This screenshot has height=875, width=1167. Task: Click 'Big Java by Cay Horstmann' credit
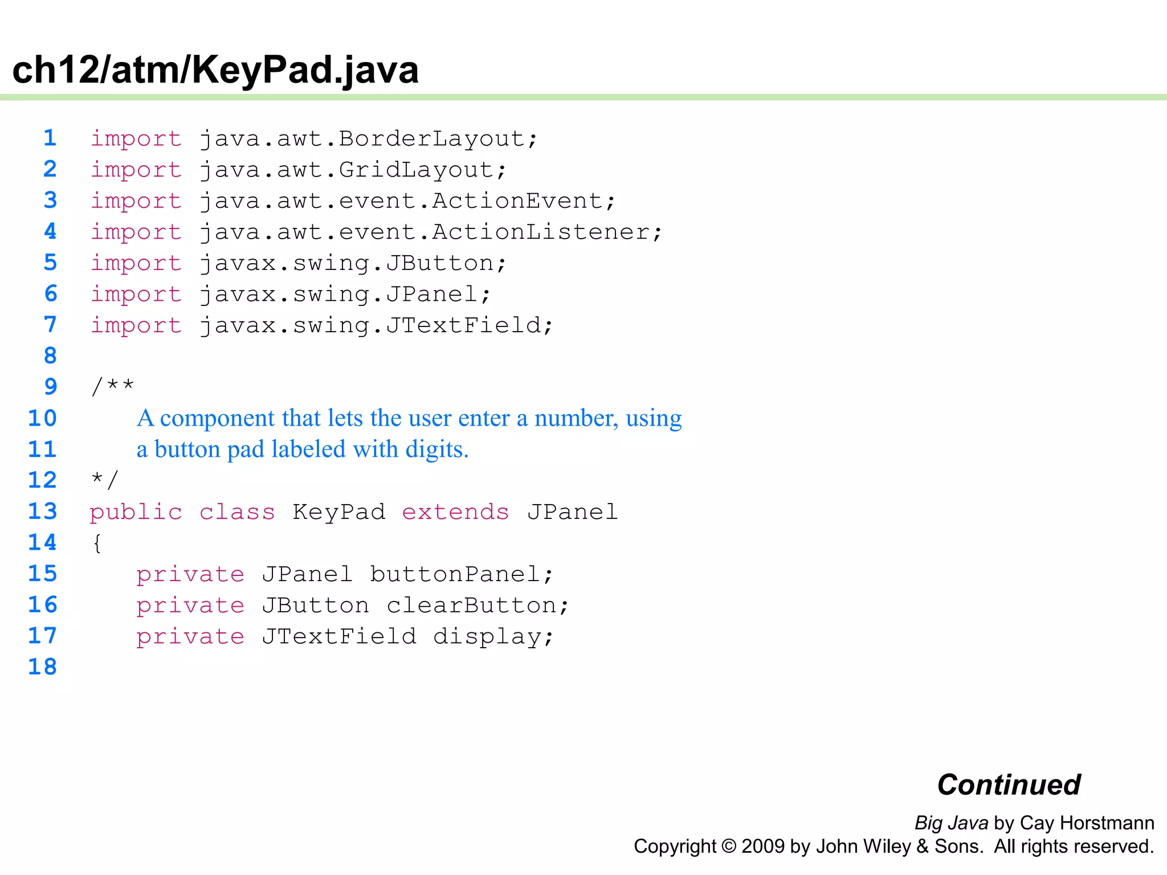pos(1034,823)
